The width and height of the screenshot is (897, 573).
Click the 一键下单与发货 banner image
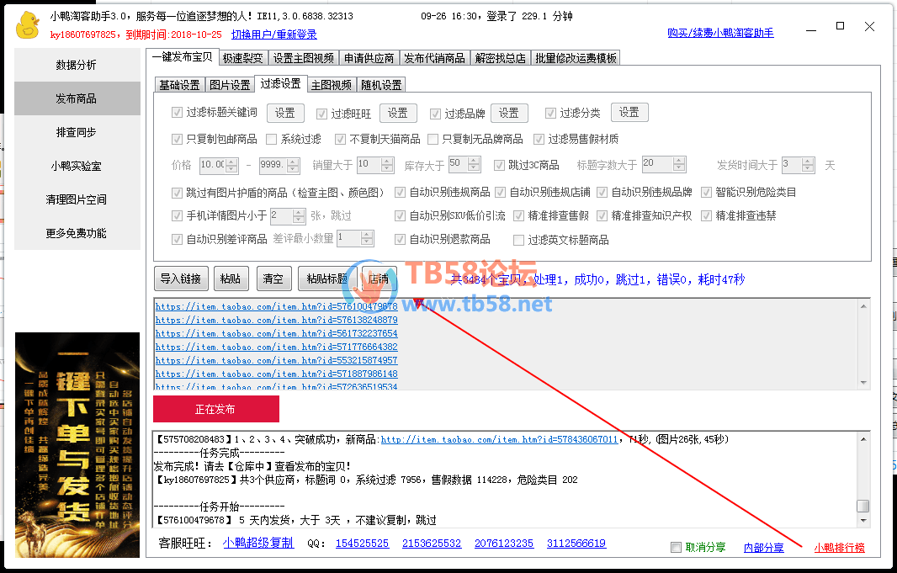click(77, 445)
